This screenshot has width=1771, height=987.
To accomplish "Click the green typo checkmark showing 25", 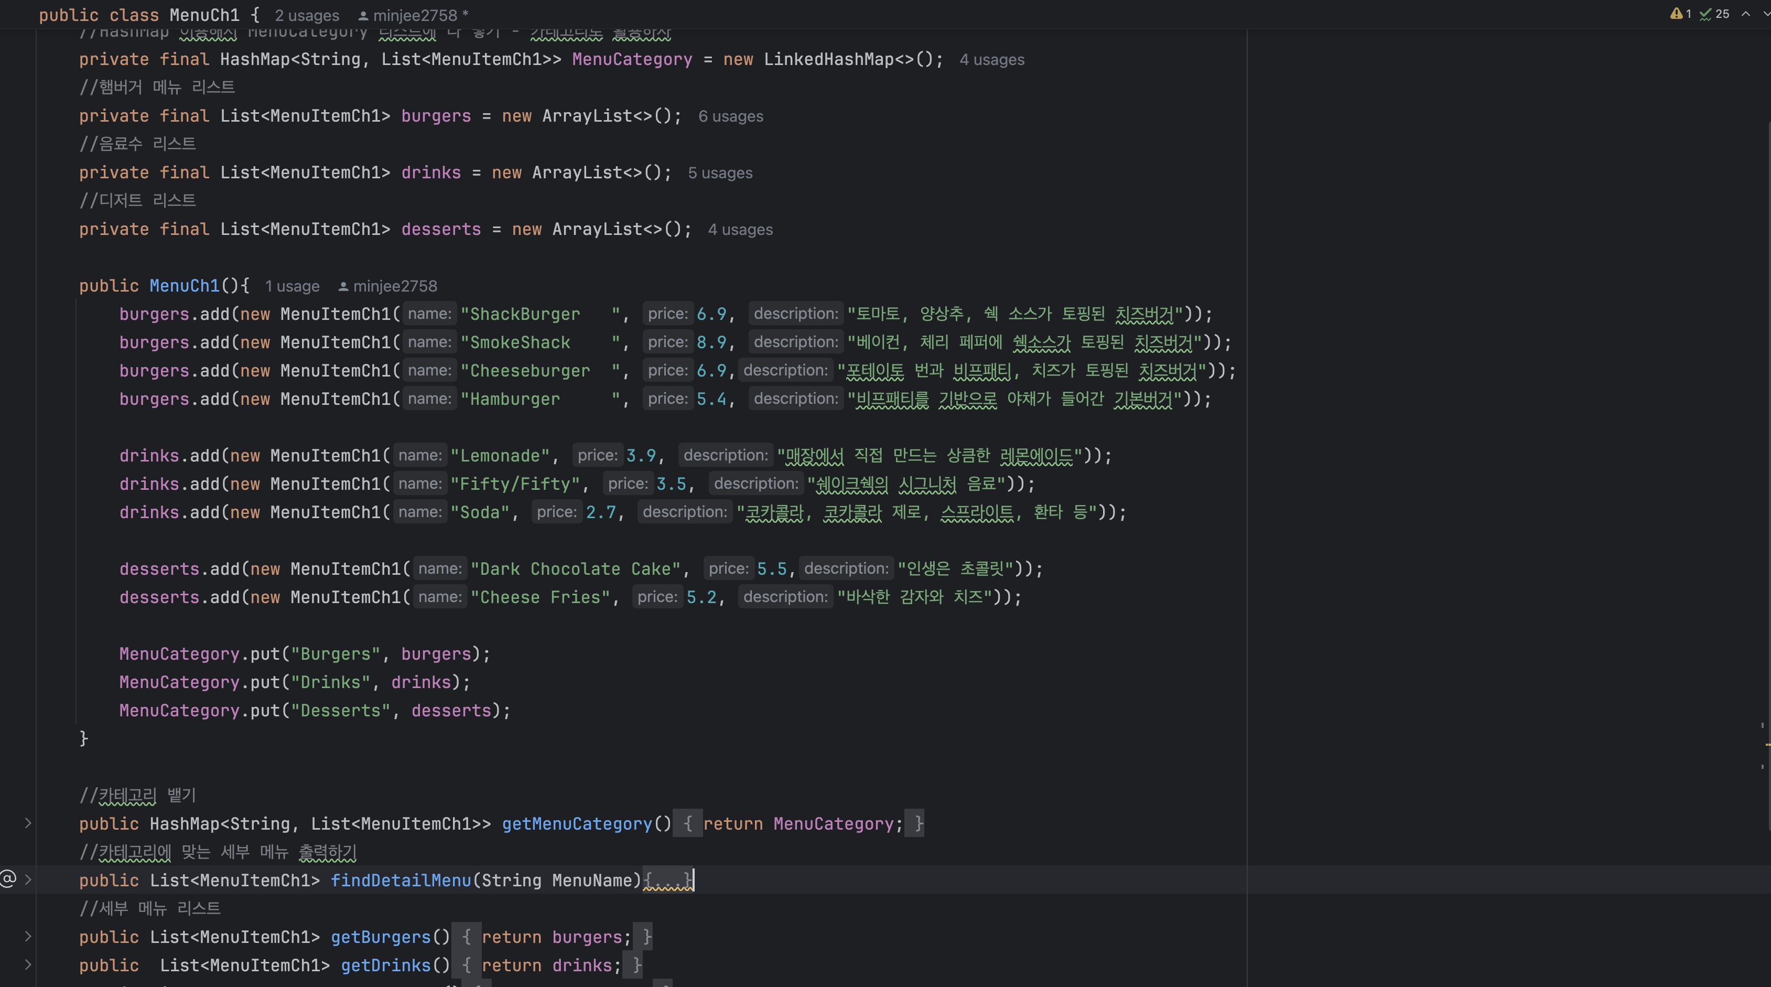I will [x=1707, y=14].
